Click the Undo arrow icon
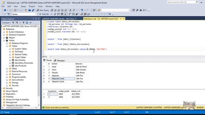This screenshot has width=205, height=115. [x=82, y=10]
